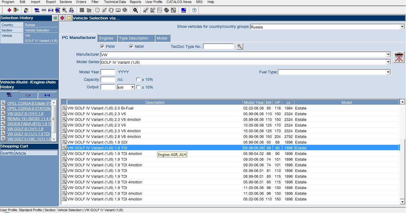This screenshot has height=213, width=406.
Task: Open the NEW catalog news icon
Action: pos(184,10)
